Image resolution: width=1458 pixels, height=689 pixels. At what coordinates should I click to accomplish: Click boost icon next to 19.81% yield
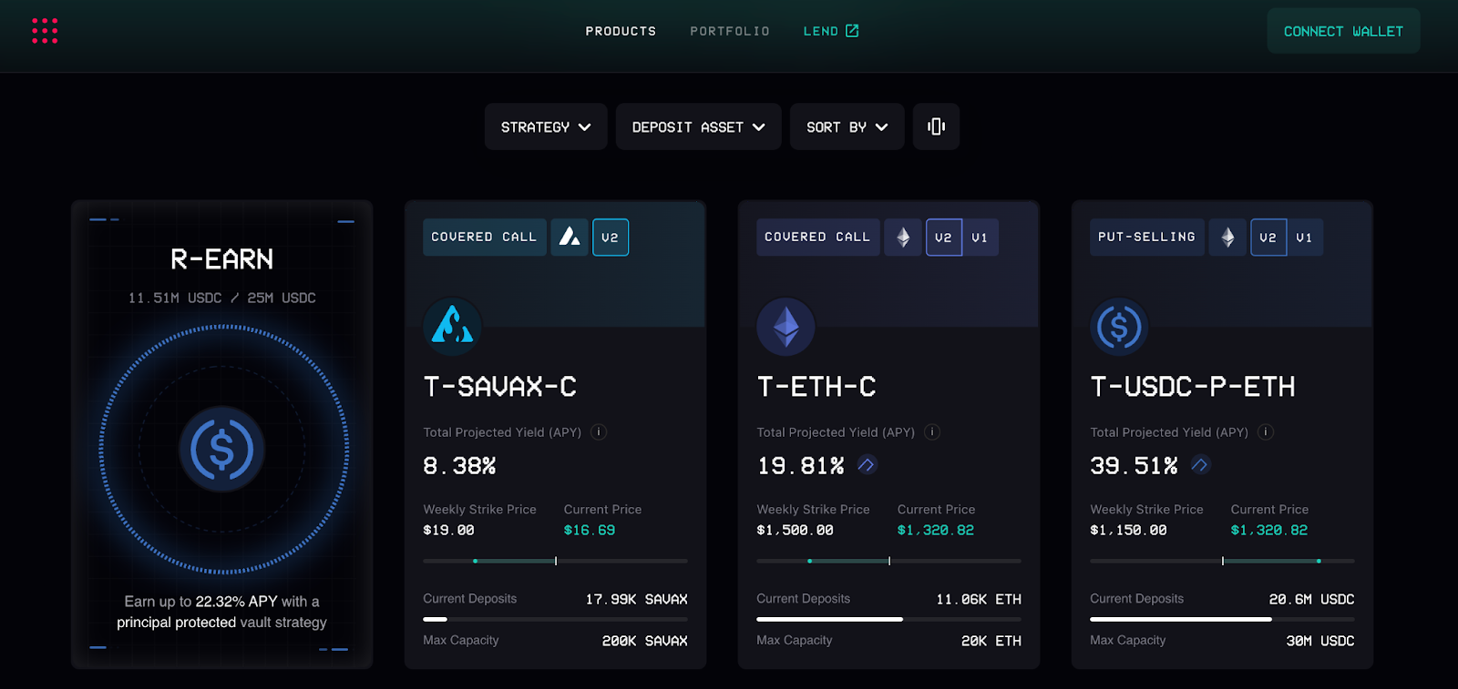(x=867, y=465)
